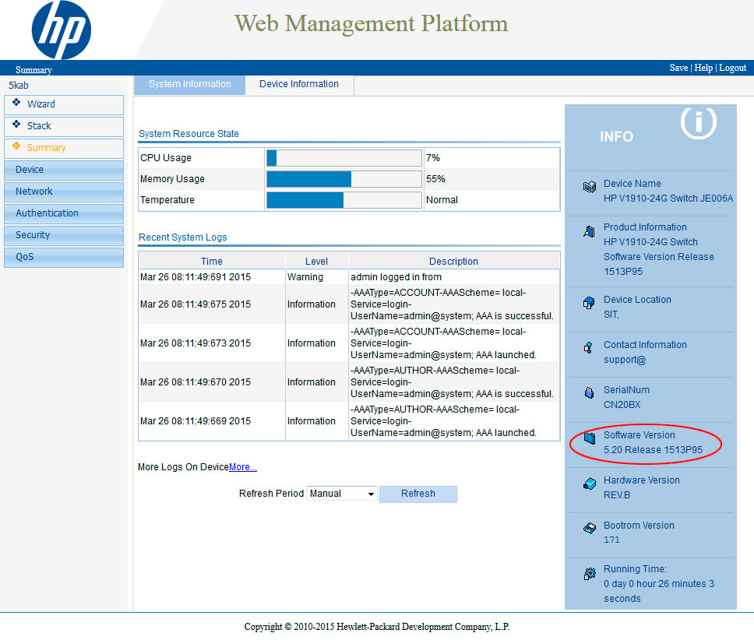
Task: Click the 55% memory usage value
Action: 435,179
